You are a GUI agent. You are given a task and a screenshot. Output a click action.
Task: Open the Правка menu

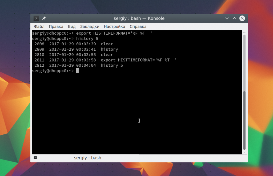point(56,26)
